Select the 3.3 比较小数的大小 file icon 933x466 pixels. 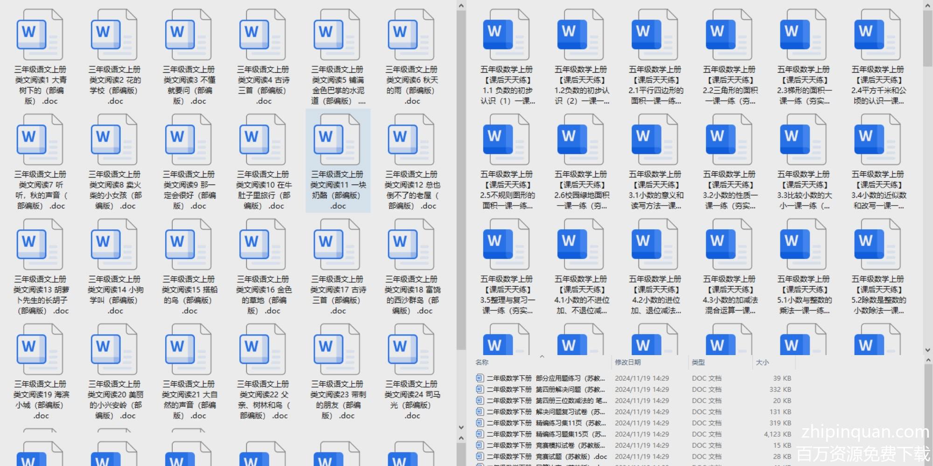803,140
